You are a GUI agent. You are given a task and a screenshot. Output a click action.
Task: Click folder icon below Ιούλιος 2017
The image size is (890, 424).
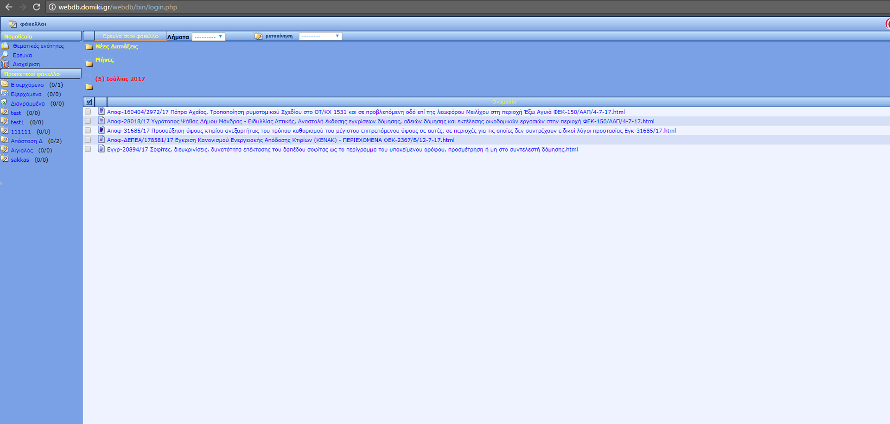[89, 87]
